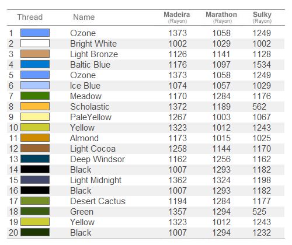Select the Bright White thread swatch
The height and width of the screenshot is (245, 292).
tap(35, 43)
